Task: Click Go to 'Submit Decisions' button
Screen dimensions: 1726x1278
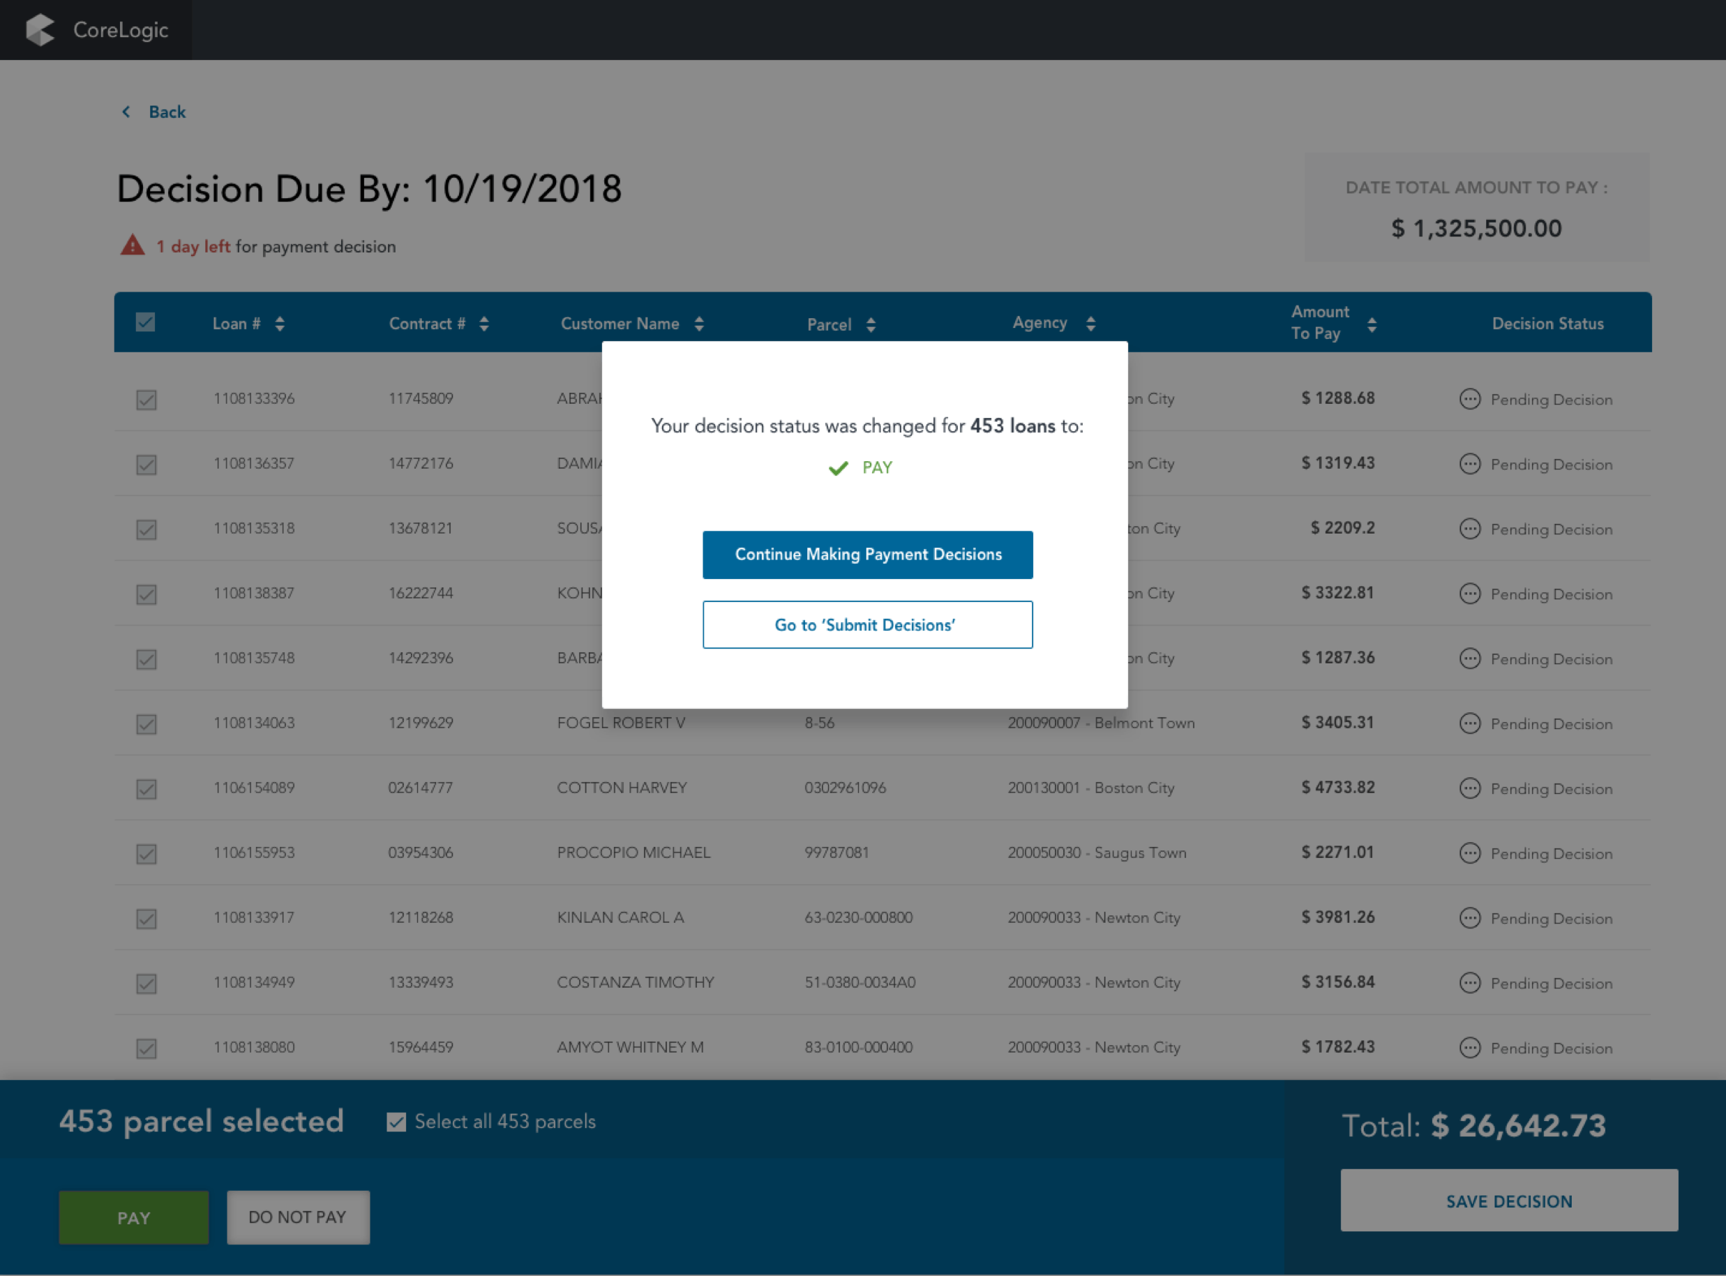Action: 866,625
